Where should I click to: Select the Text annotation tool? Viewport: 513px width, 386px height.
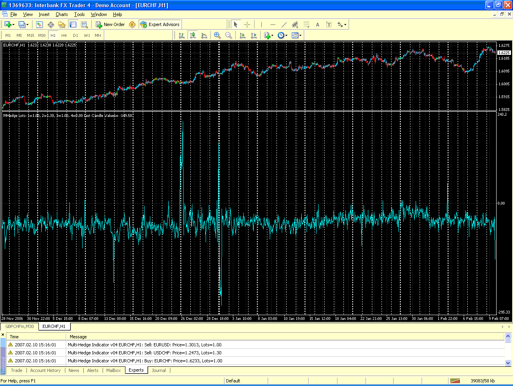coord(317,24)
